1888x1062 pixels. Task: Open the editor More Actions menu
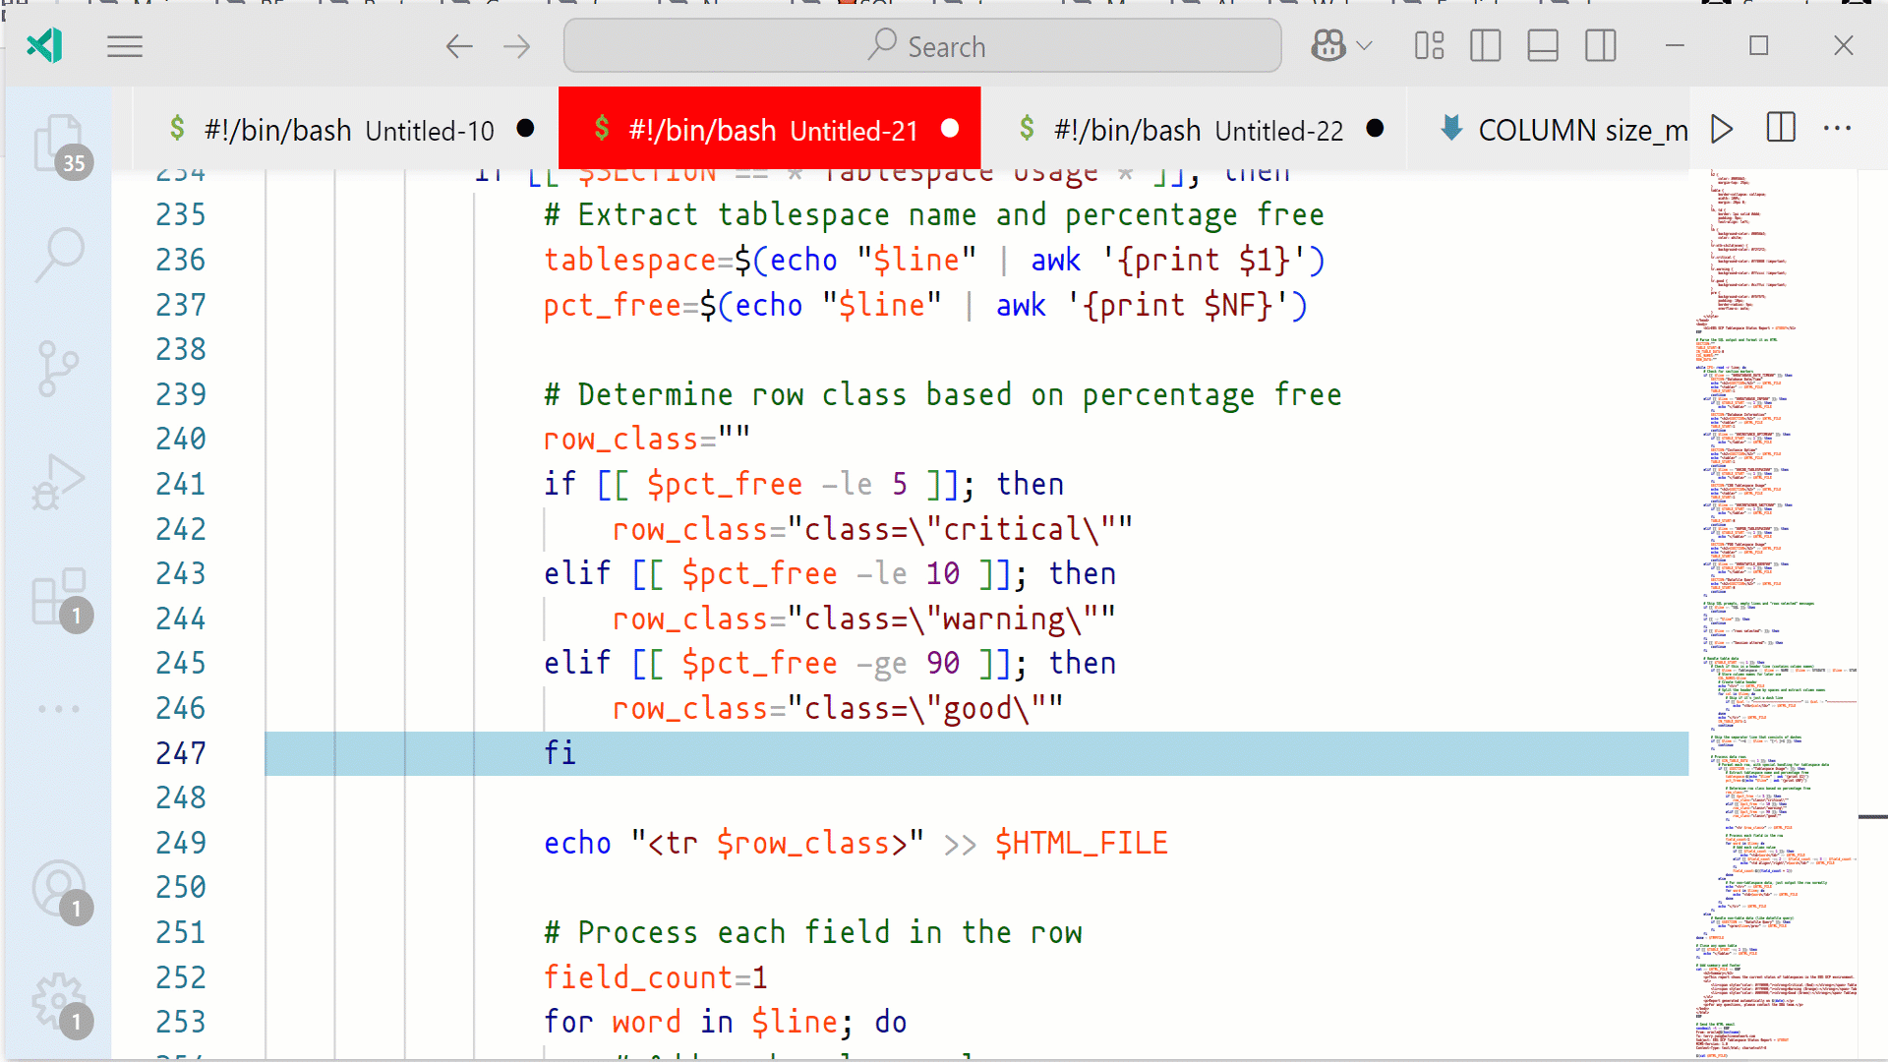(1837, 129)
